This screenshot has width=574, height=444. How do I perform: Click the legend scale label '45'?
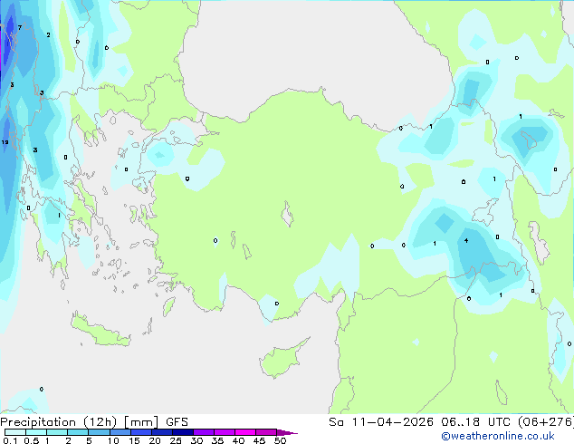point(259,440)
